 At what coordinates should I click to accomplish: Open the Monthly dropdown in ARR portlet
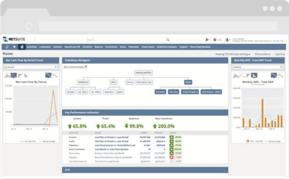(258, 67)
